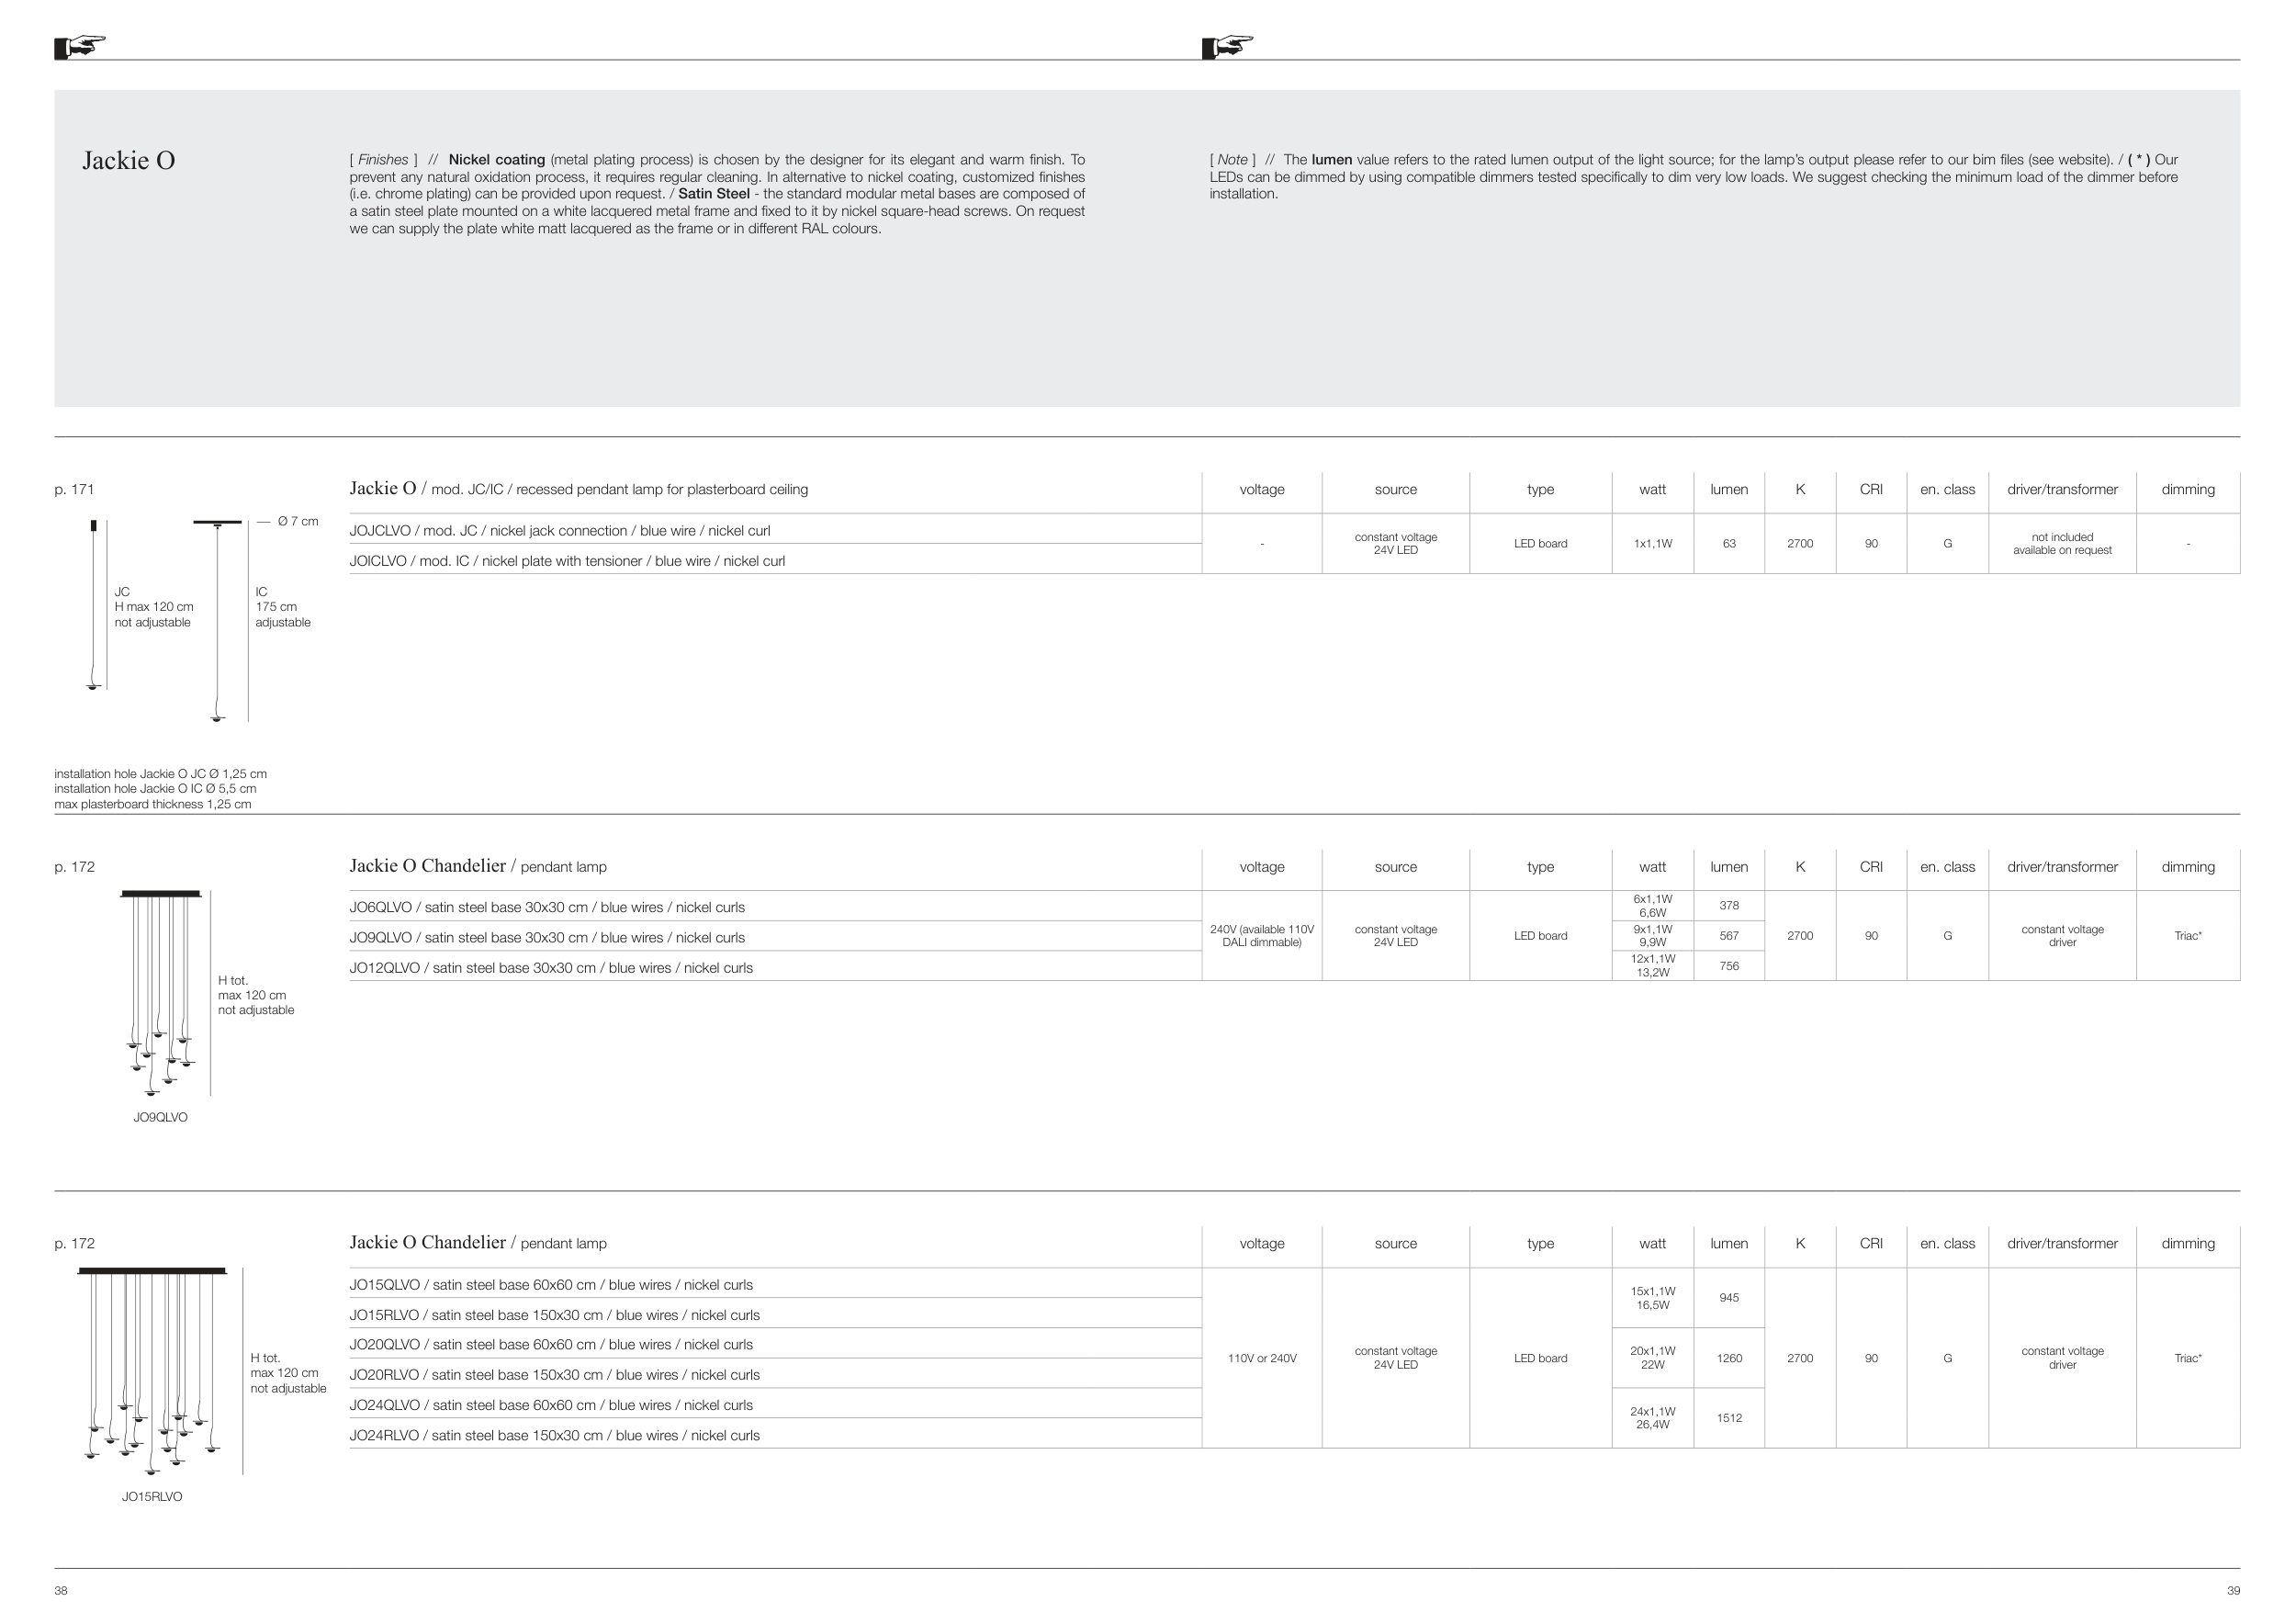Click the JOICLVO product code row
This screenshot has width=2296, height=1624.
(x=567, y=561)
